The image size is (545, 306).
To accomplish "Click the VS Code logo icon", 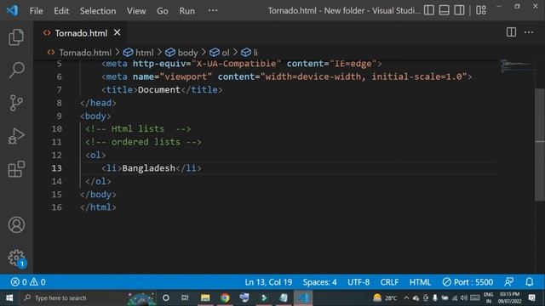I will point(13,10).
